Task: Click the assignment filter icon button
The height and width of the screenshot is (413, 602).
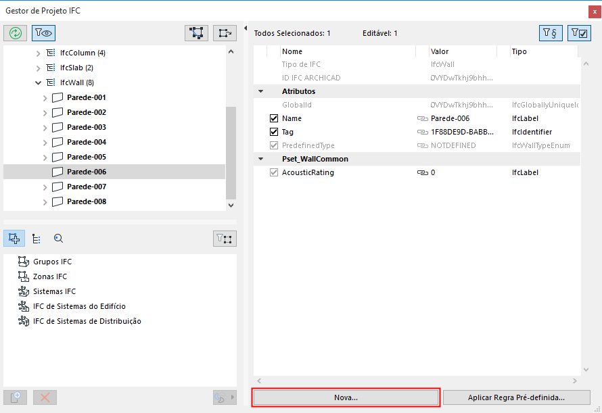Action: pos(225,238)
